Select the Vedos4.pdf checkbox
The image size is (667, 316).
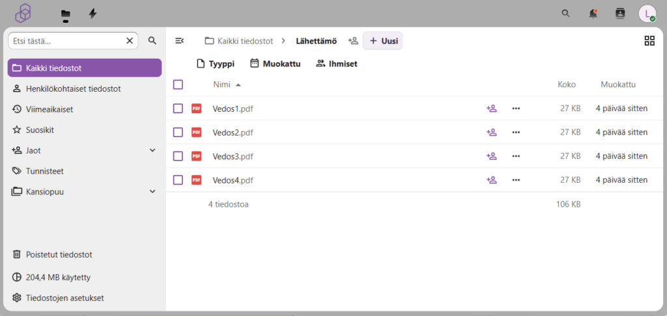(x=178, y=180)
